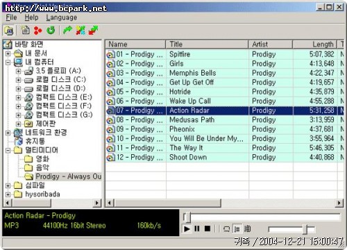Expand the 심파일 folder node
347x250 pixels.
[8, 185]
